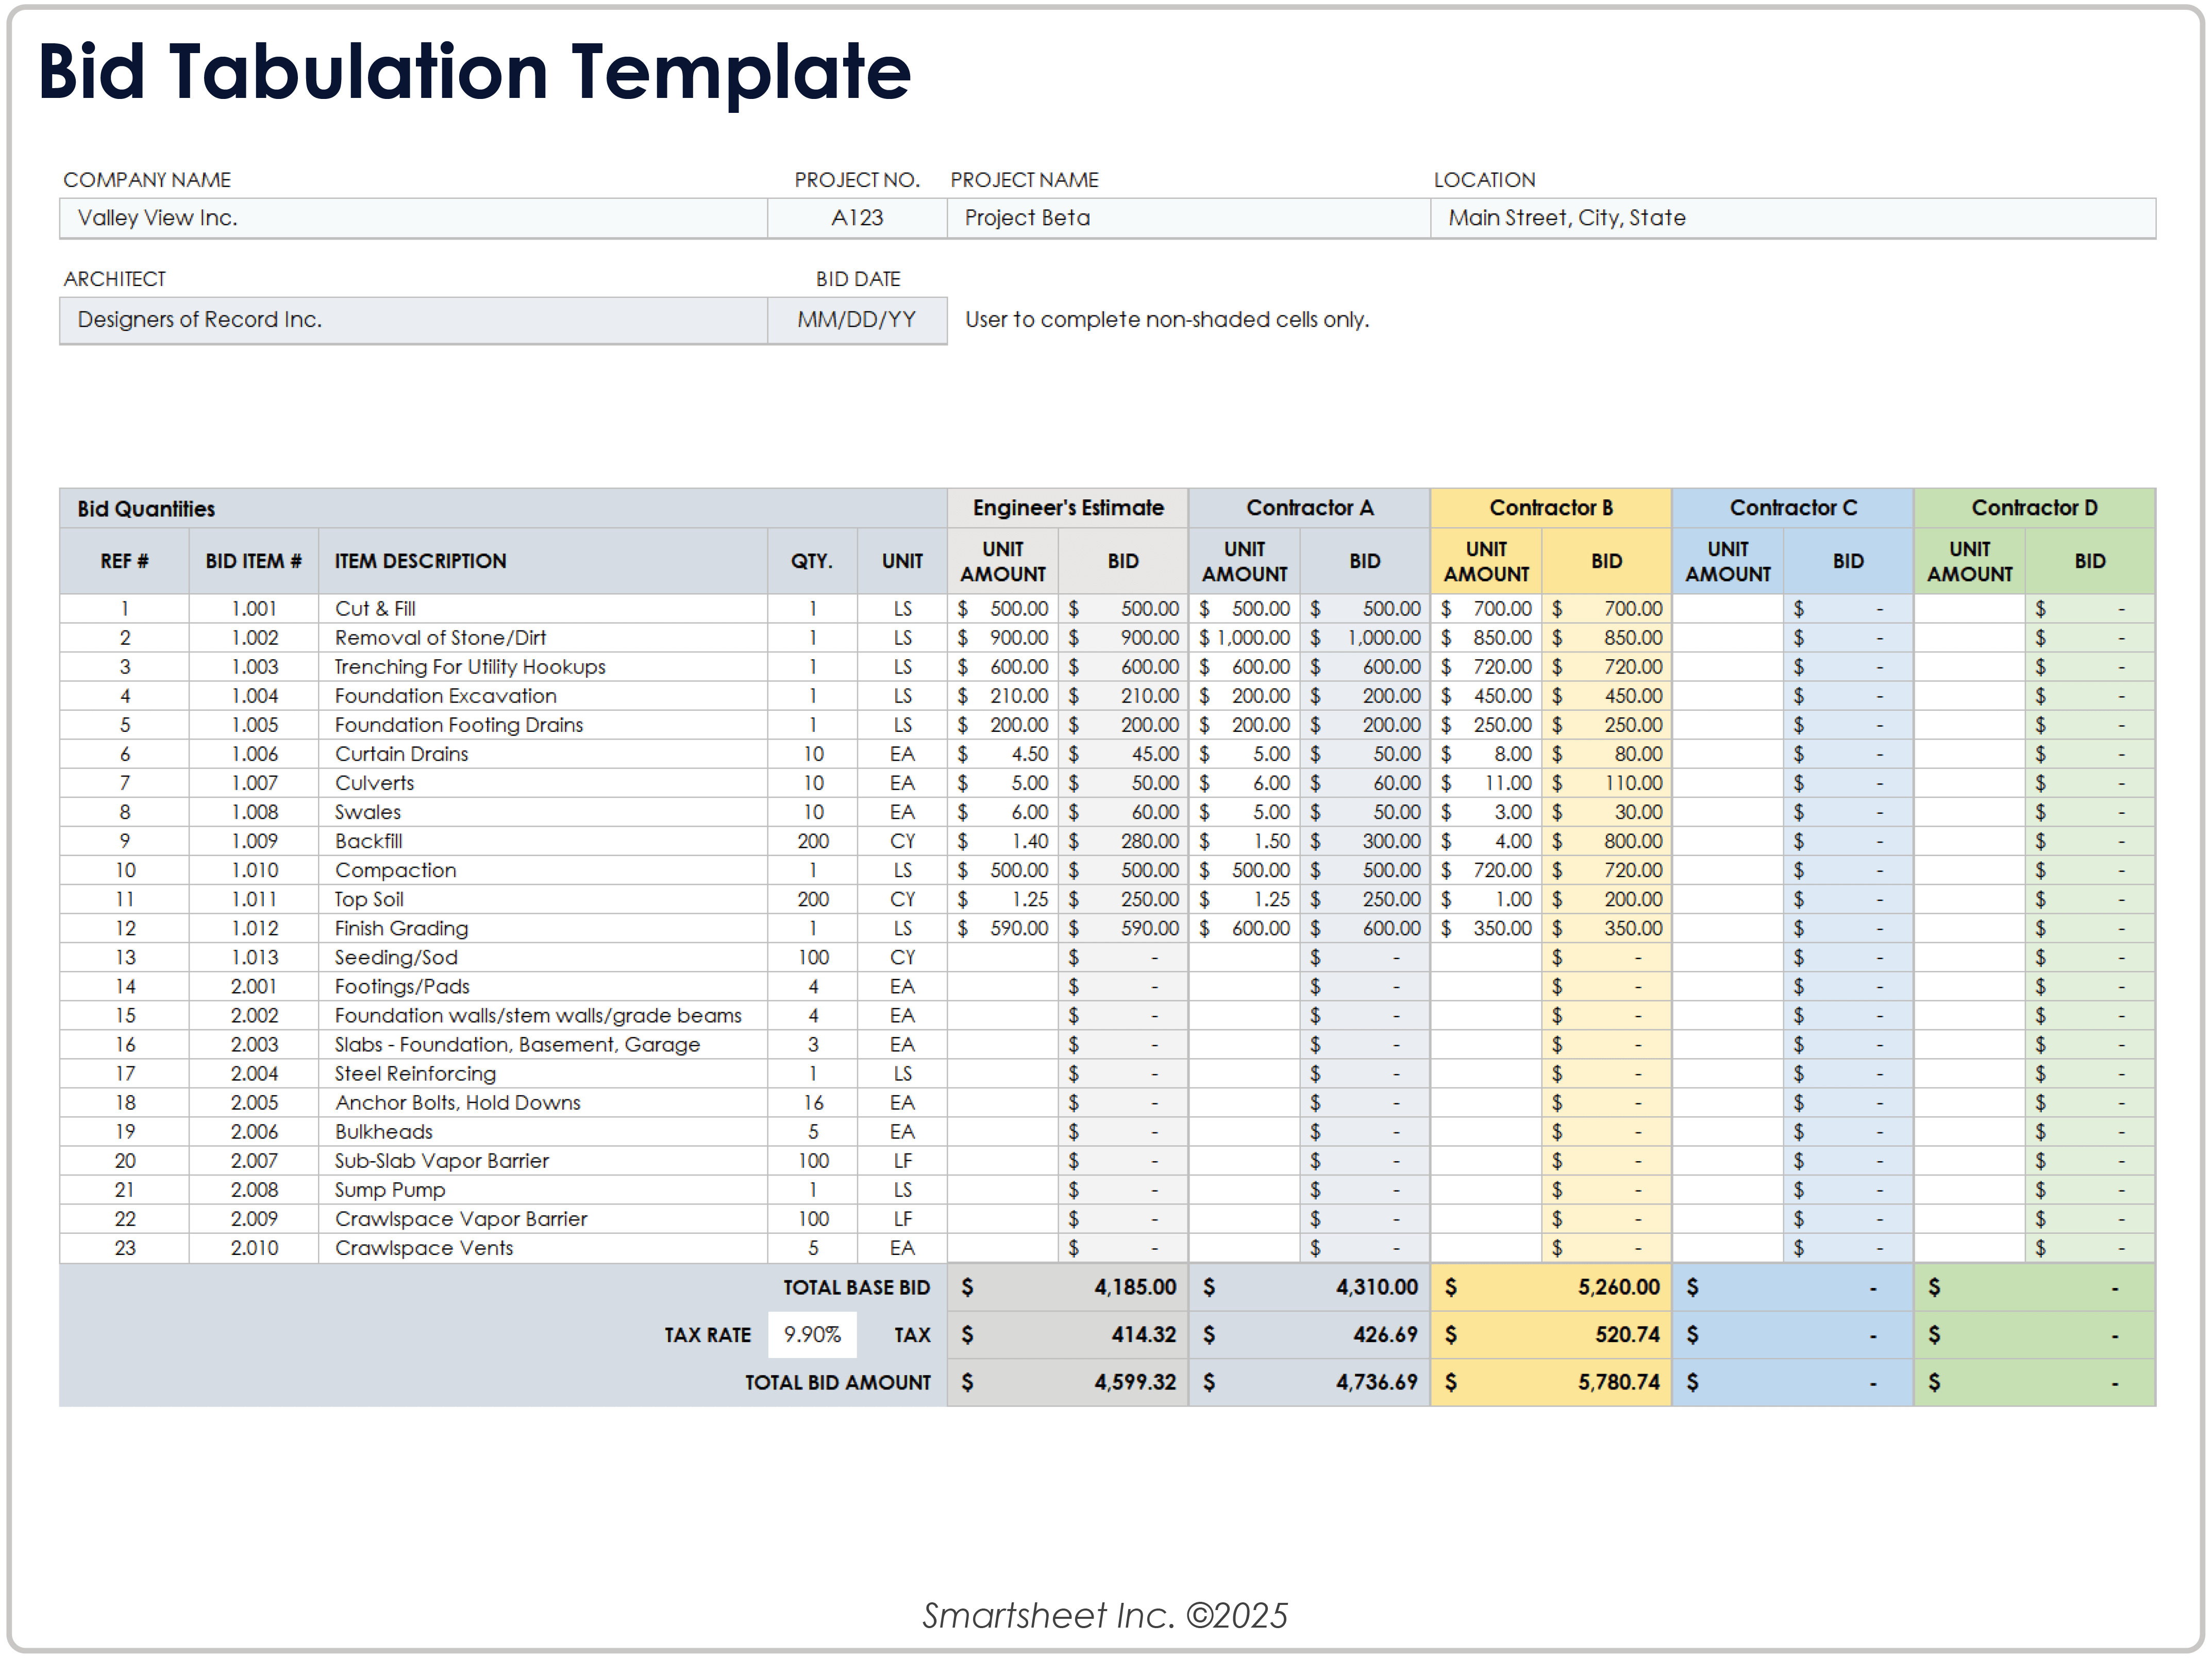This screenshot has width=2212, height=1658.
Task: Select the Seeding/Sod quantity cell 100
Action: click(x=812, y=958)
